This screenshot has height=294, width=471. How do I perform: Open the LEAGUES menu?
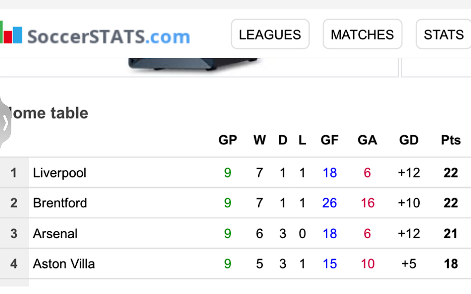(x=270, y=34)
